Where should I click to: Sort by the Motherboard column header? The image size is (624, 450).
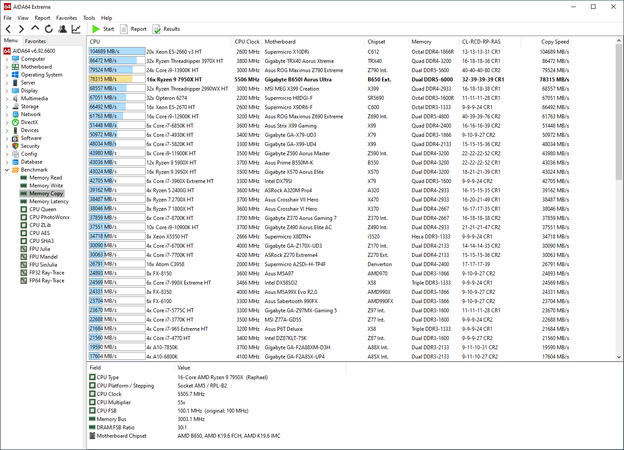[313, 42]
